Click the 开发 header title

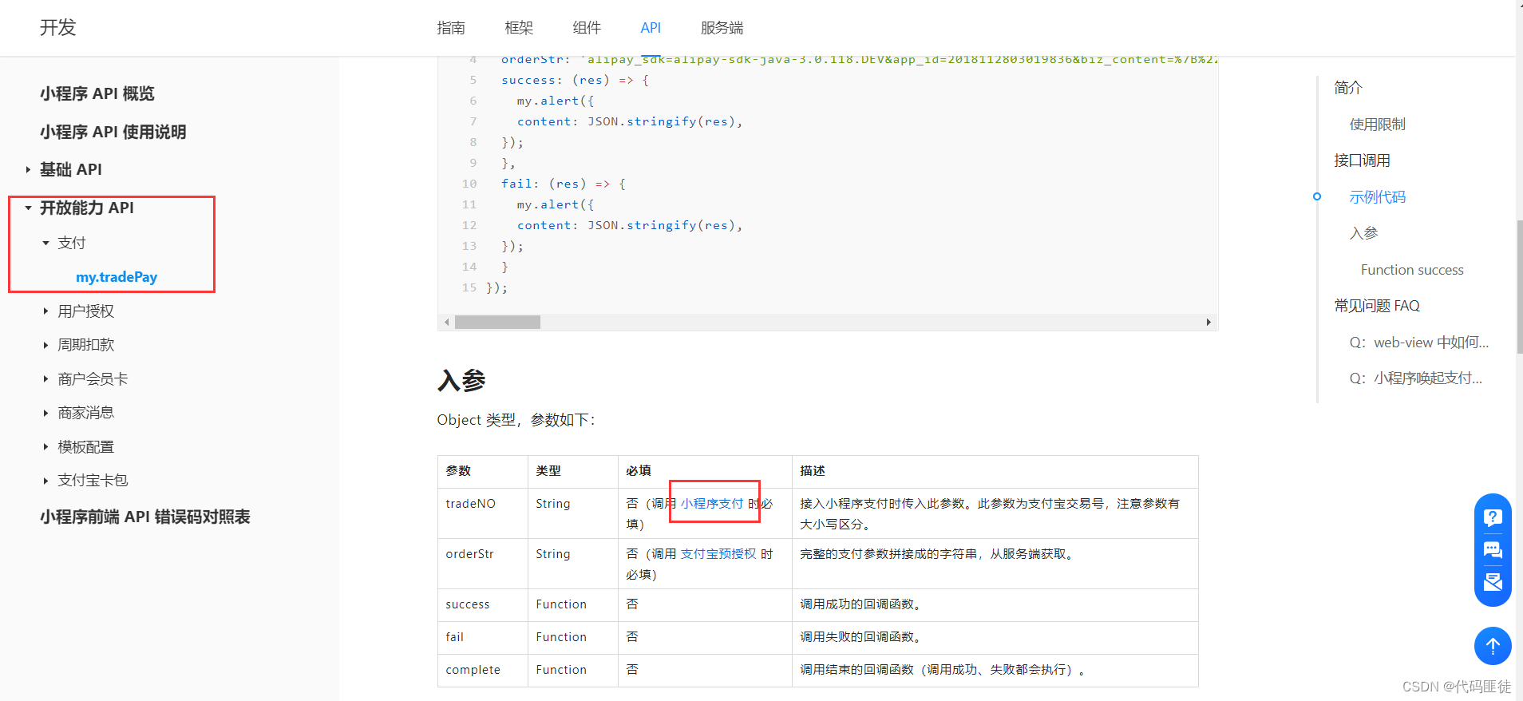point(58,28)
